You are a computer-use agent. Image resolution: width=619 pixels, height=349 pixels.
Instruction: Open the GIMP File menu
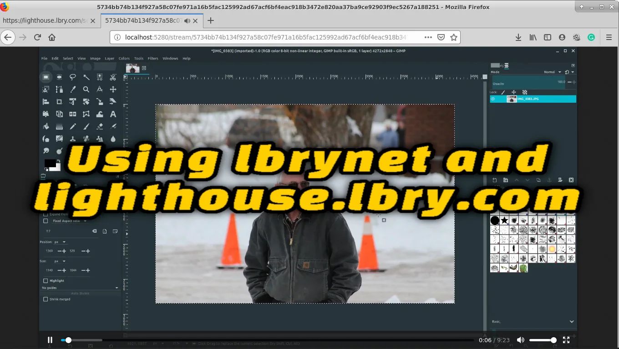coord(44,59)
